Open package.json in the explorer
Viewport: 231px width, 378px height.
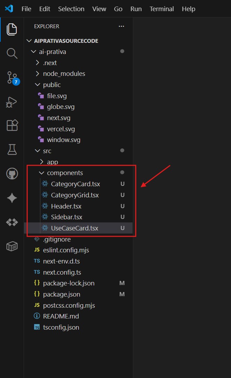(61, 294)
